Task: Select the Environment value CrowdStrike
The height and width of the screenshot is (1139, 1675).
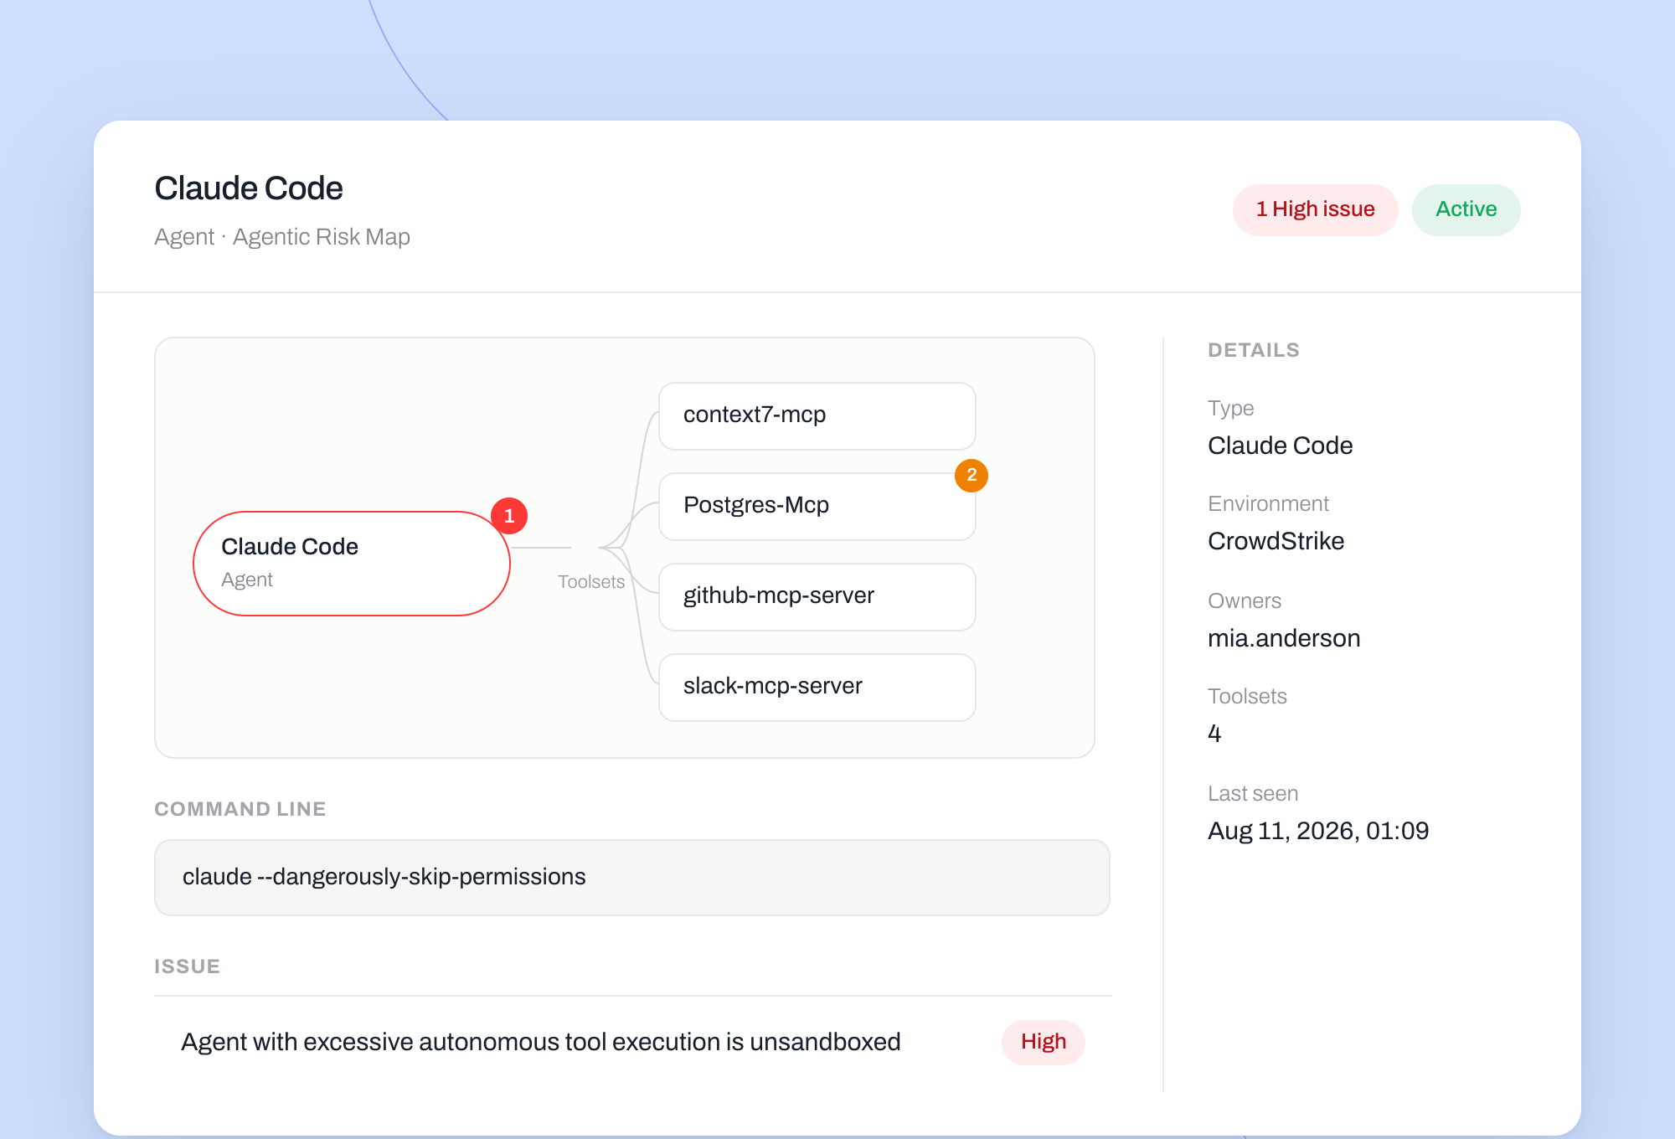Action: (x=1276, y=541)
